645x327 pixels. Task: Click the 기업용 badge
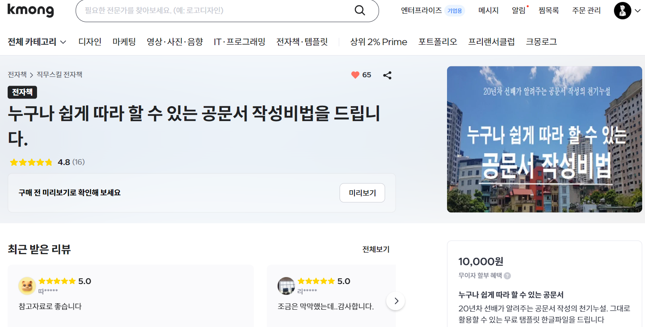pos(455,11)
